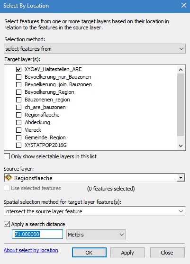This screenshot has height=264, width=190.
Task: Click the Apply button
Action: (x=127, y=252)
